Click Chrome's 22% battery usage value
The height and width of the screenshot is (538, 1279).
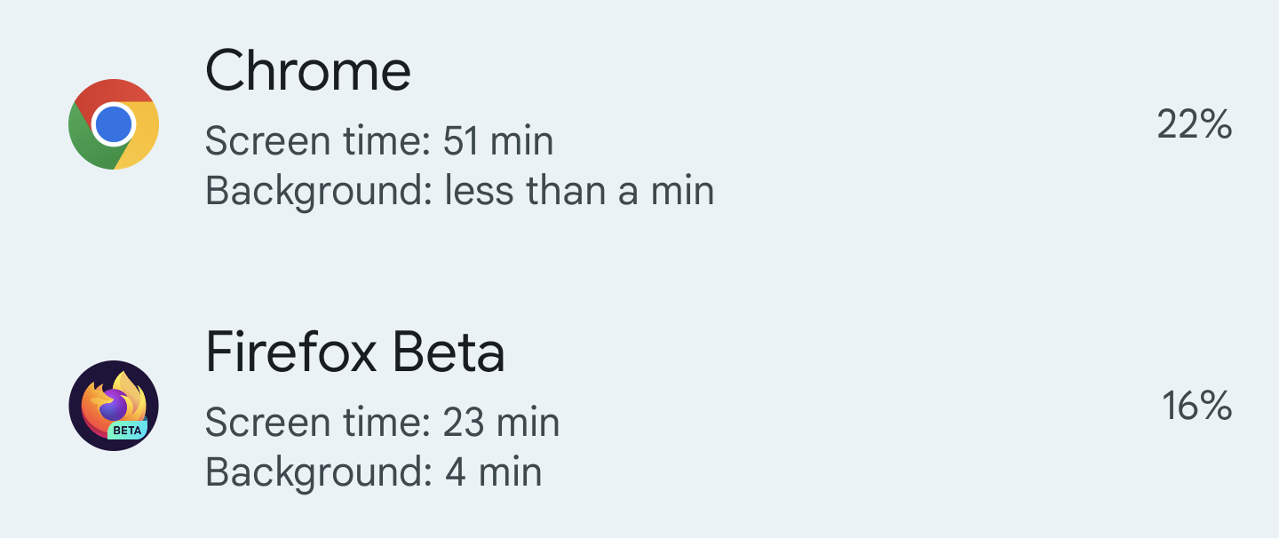(x=1195, y=125)
